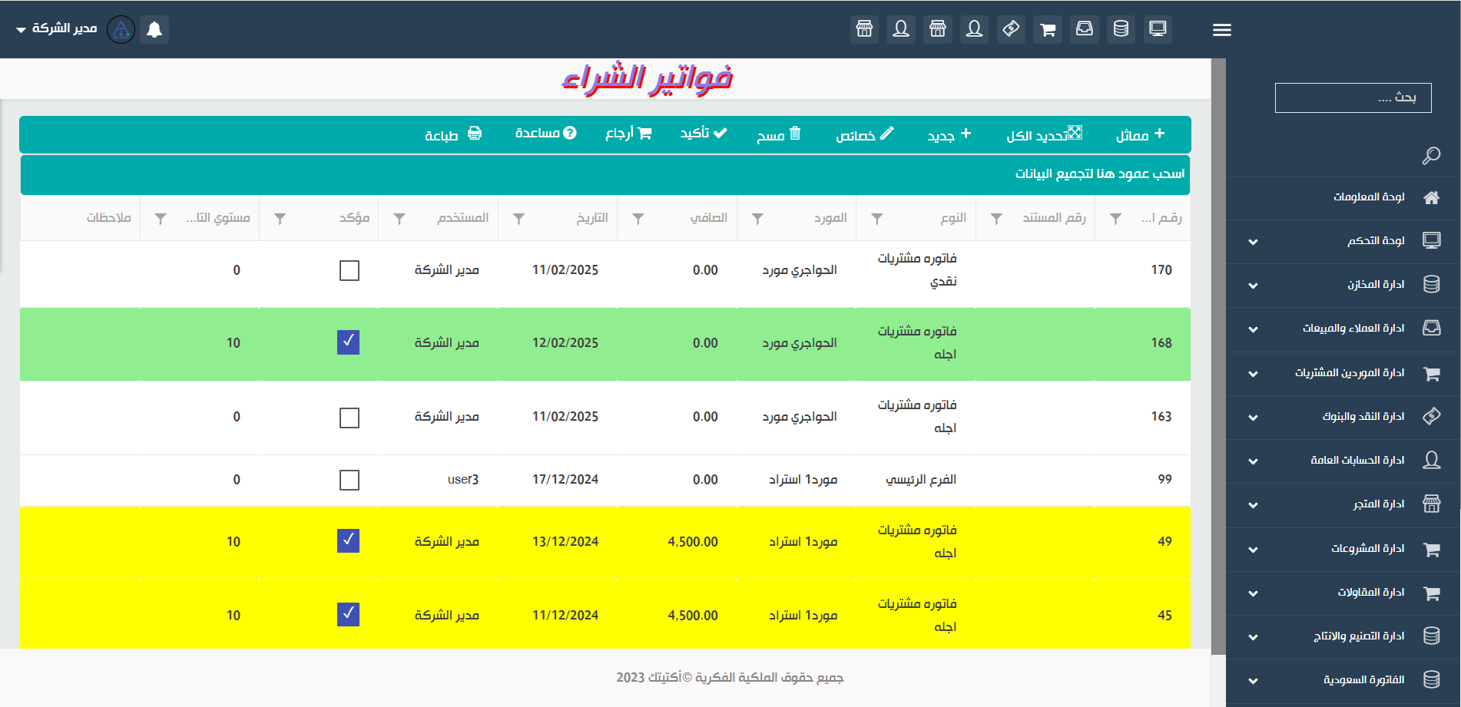Sort by the التاريخ column header
This screenshot has height=707, width=1461.
[x=592, y=218]
